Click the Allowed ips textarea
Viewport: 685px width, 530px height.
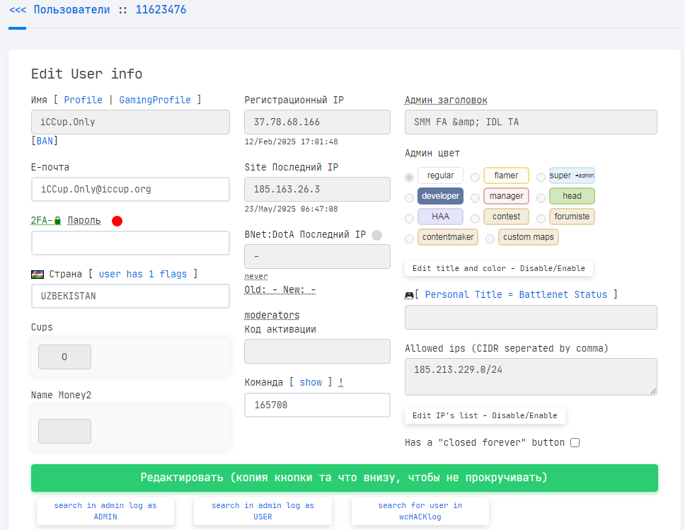click(531, 376)
